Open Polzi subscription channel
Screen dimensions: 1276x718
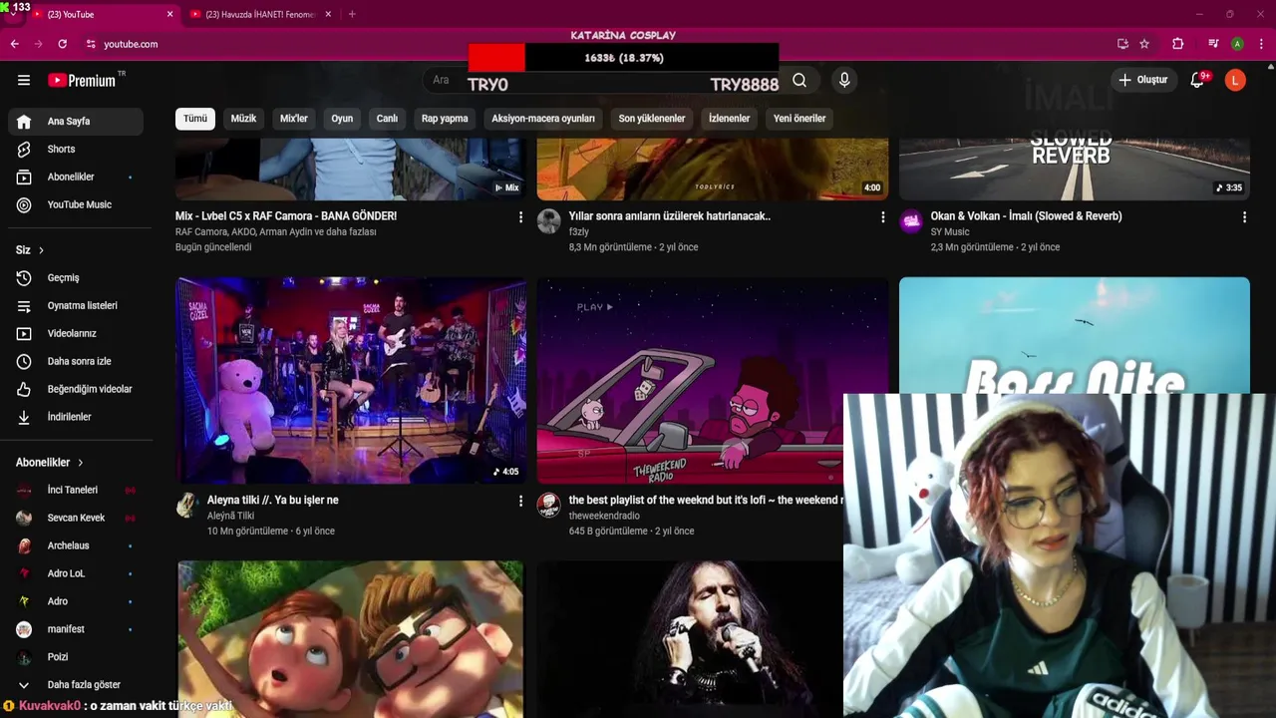click(x=76, y=657)
